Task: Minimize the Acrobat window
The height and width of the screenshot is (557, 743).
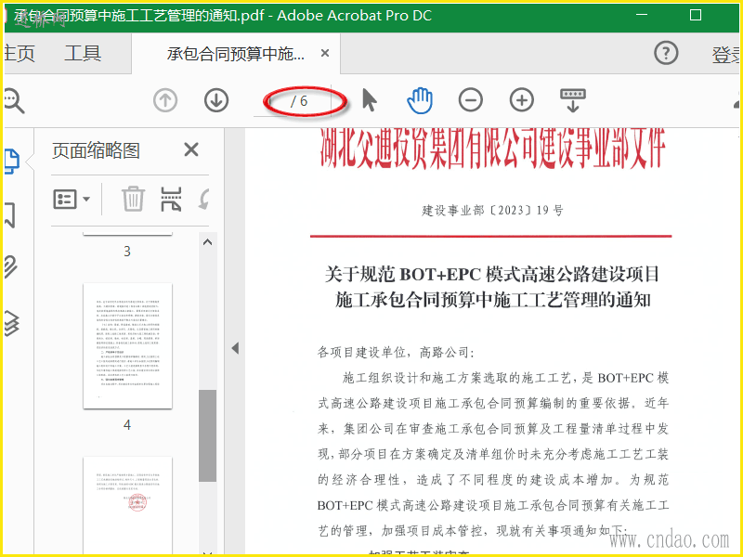Action: point(642,15)
